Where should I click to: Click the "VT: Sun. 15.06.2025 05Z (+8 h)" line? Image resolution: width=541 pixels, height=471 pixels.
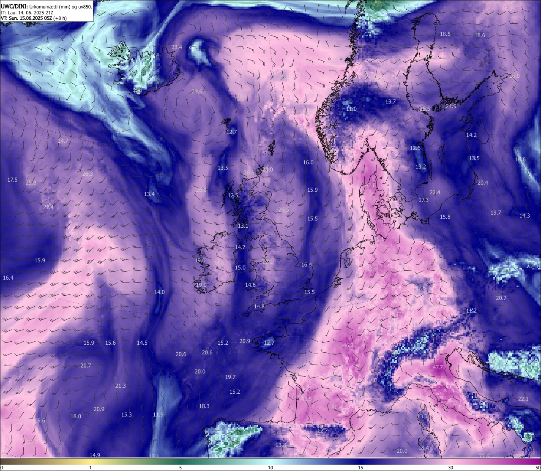pos(34,18)
